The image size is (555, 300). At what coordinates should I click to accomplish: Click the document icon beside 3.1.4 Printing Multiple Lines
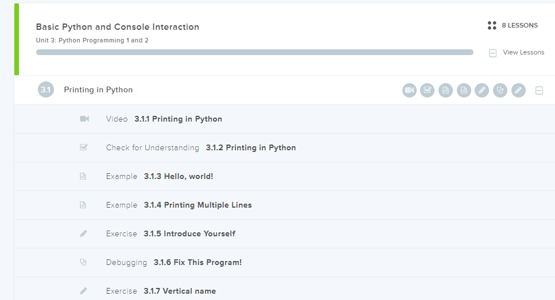[x=83, y=205]
